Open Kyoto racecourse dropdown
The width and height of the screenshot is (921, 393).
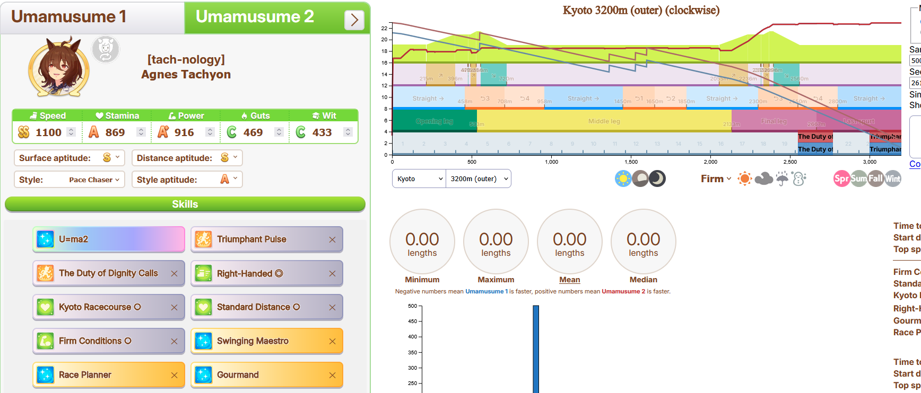(419, 178)
